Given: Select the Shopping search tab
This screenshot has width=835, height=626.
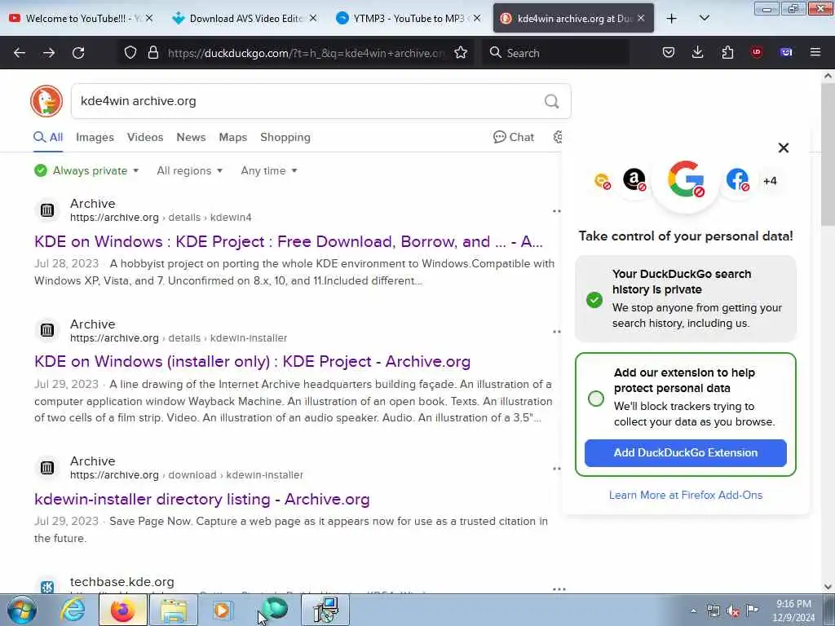Looking at the screenshot, I should (x=285, y=137).
